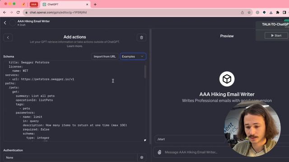Click the 'operationId: listPets' line
289x162 pixels.
pos(34,100)
